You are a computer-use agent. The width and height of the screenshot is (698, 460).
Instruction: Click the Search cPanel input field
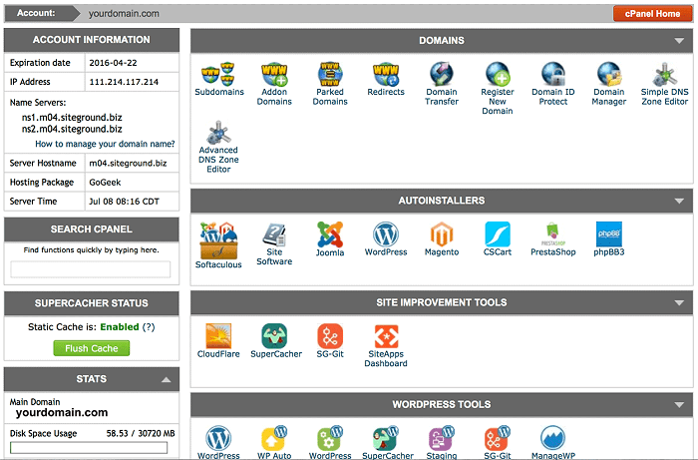point(91,269)
